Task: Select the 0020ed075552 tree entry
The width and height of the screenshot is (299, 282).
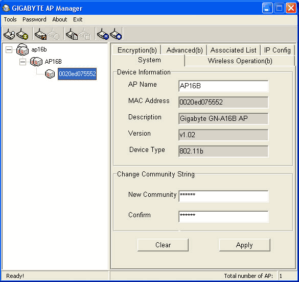Action: (x=77, y=74)
